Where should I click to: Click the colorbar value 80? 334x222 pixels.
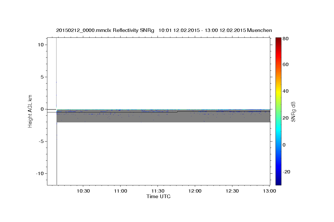(285, 39)
